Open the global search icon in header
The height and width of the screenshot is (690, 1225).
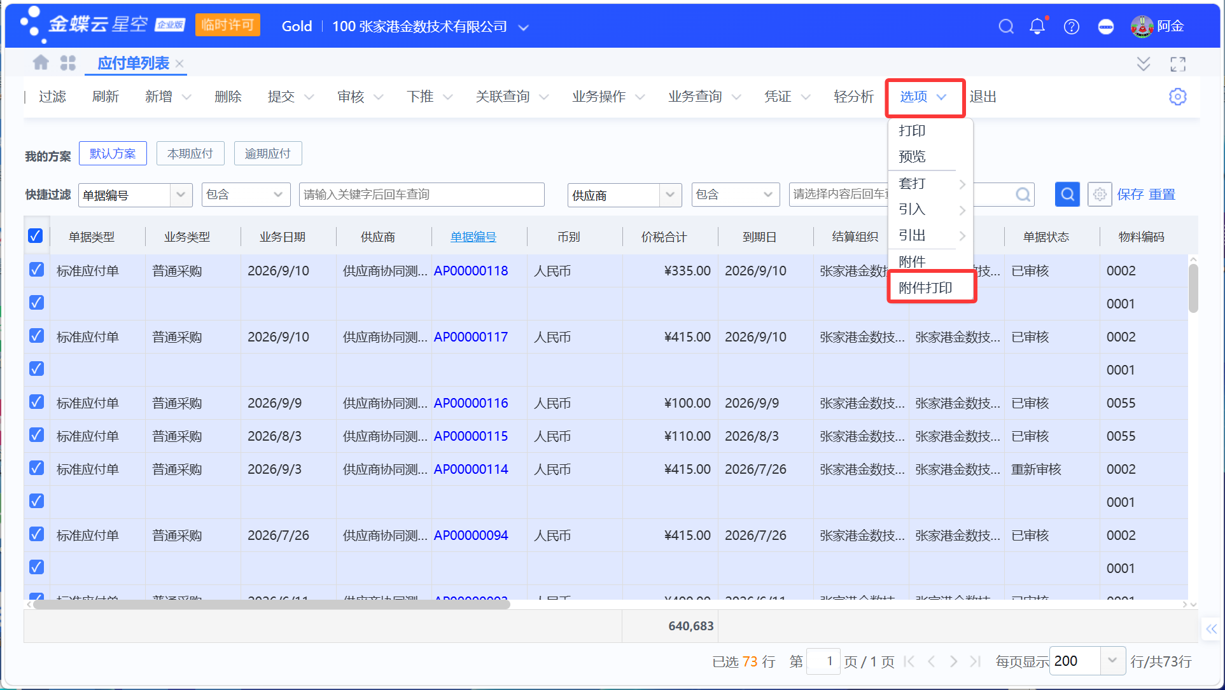point(1006,27)
